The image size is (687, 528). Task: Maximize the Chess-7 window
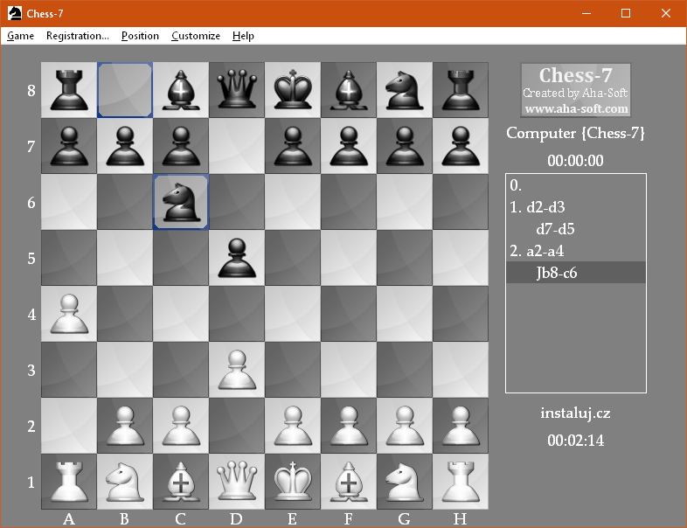(x=626, y=13)
